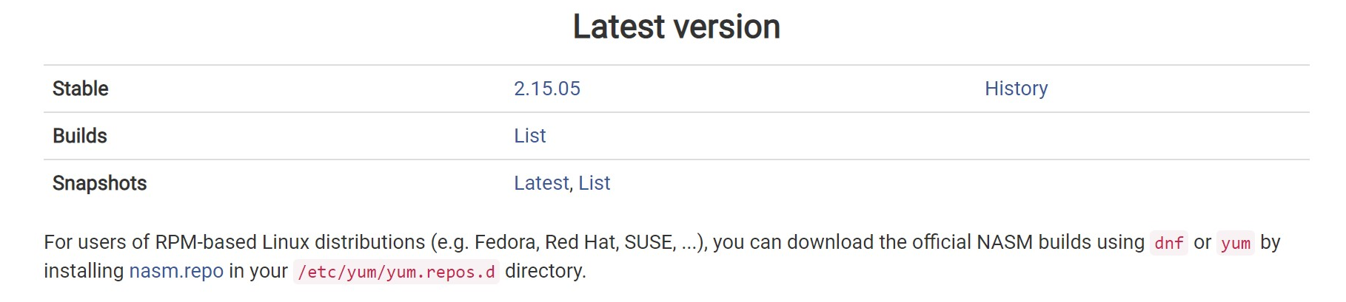1346x302 pixels.
Task: Click the yum code snippet
Action: click(x=1236, y=243)
